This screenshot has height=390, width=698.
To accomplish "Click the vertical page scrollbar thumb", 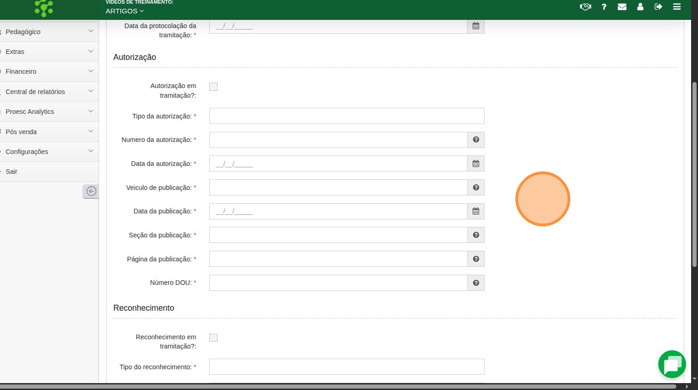I will point(694,174).
